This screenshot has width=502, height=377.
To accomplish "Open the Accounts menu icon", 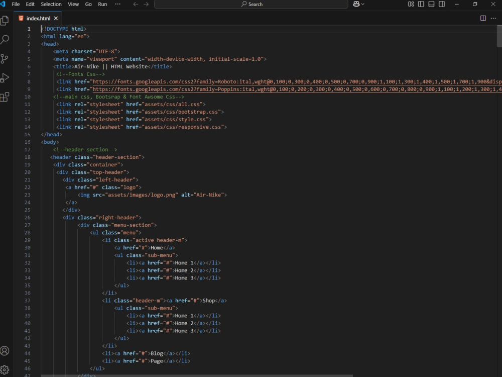I will coord(5,351).
